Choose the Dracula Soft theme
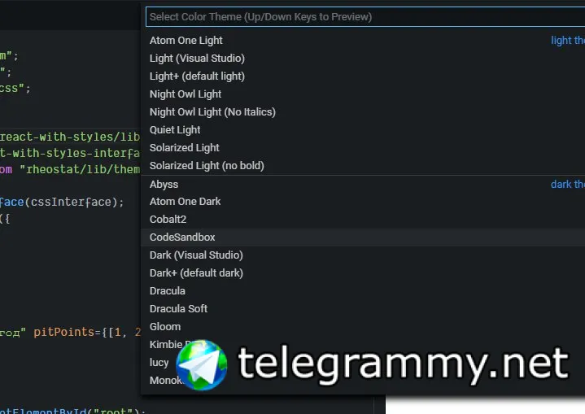Screen dimensions: 585x414 363,309
